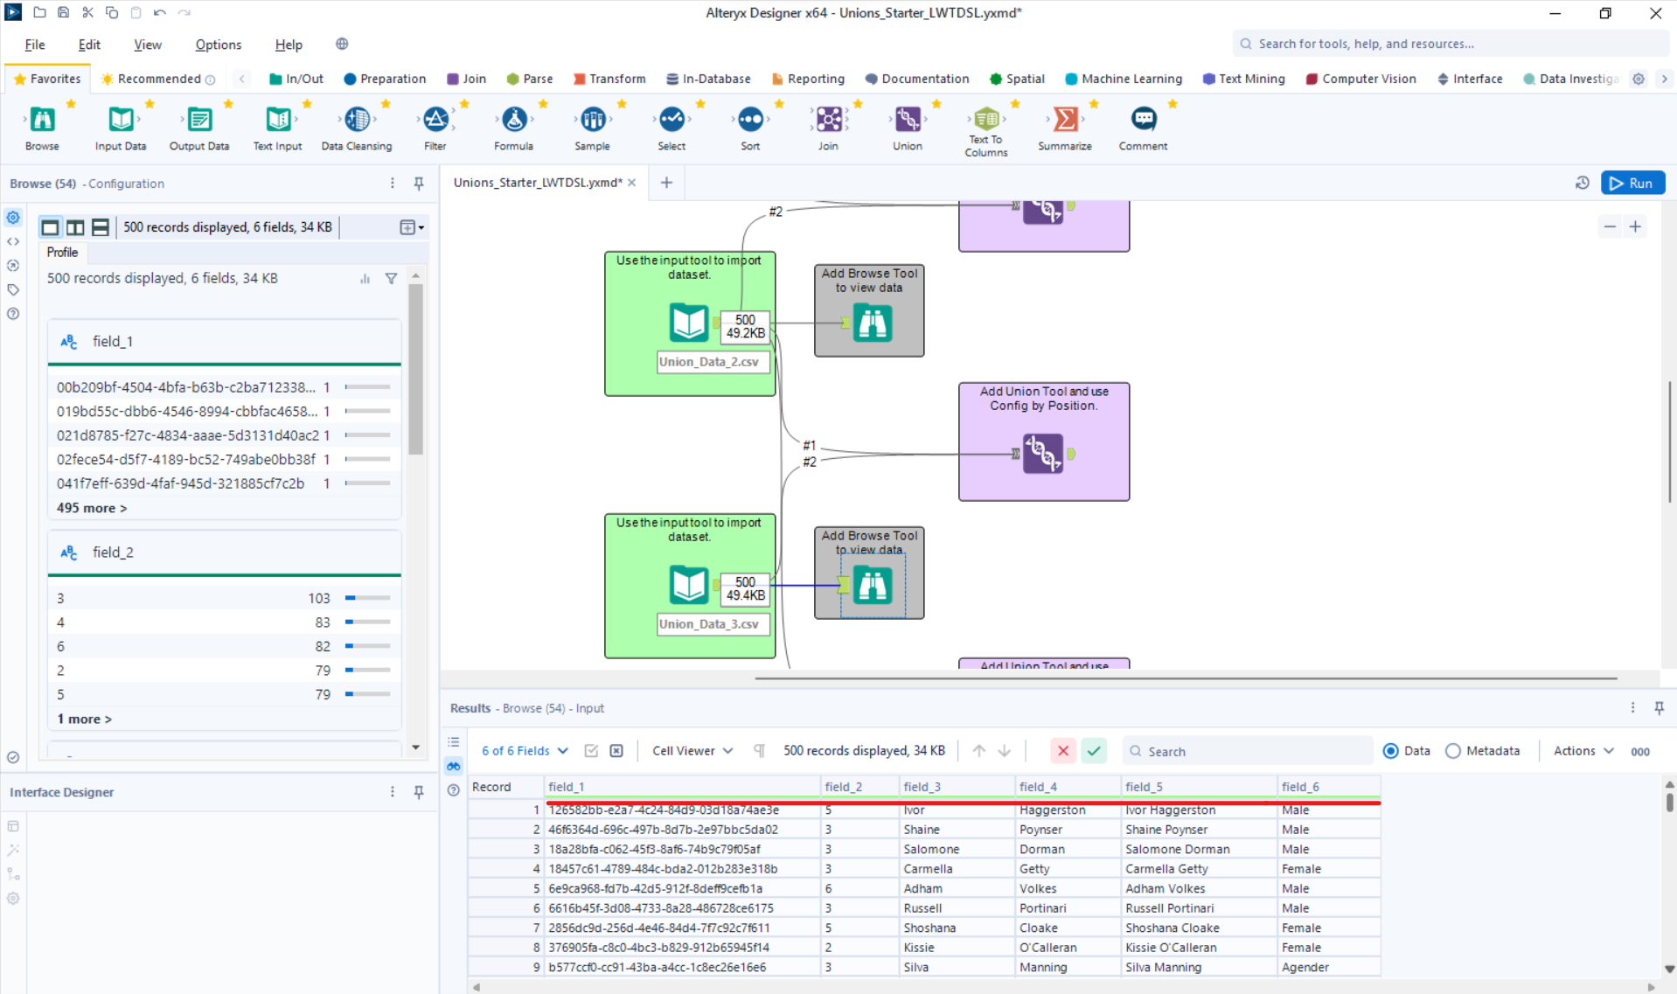Click the Summarize tool icon
Viewport: 1677px width, 994px height.
pos(1064,120)
